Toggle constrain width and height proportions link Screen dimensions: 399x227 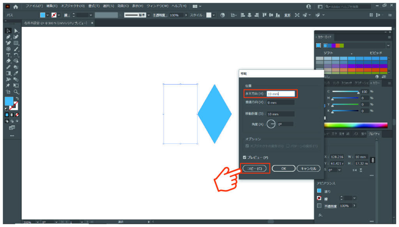(x=373, y=160)
